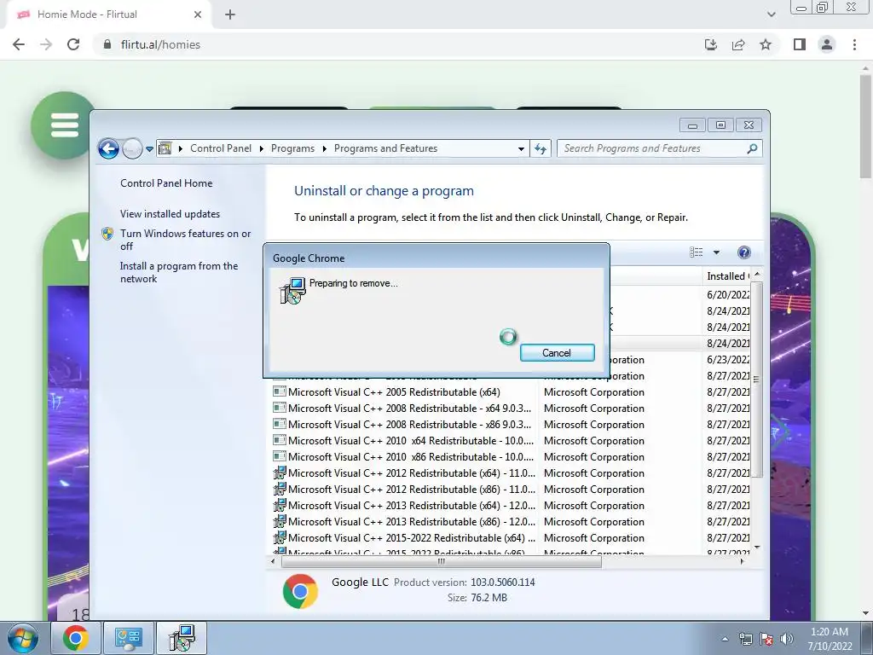Click the search magnifier in Programs and Features
This screenshot has width=873, height=655.
[752, 148]
